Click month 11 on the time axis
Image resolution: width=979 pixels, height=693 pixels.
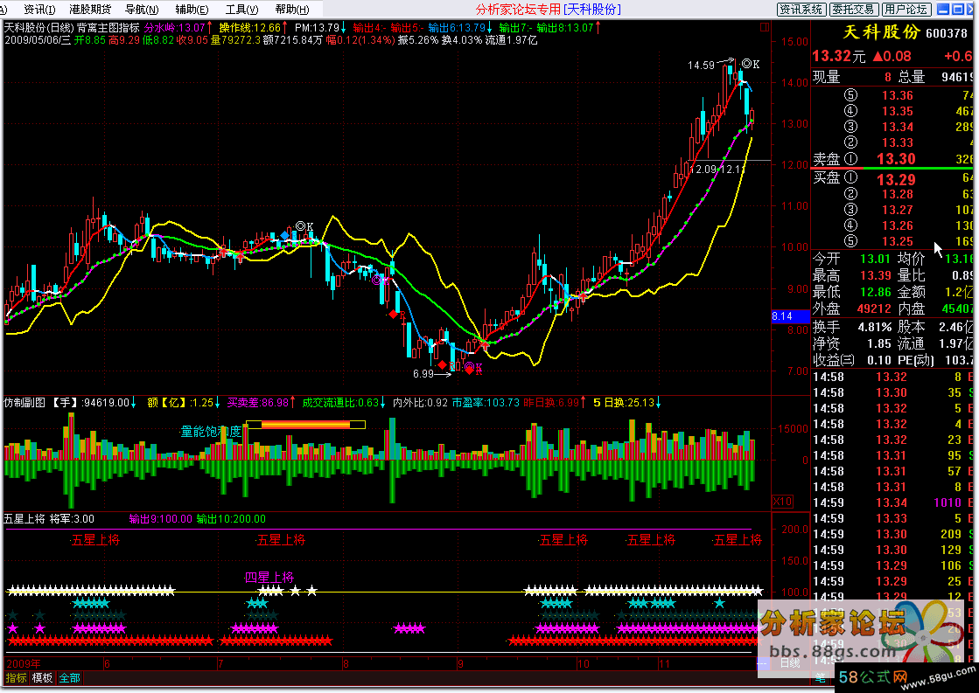[664, 663]
